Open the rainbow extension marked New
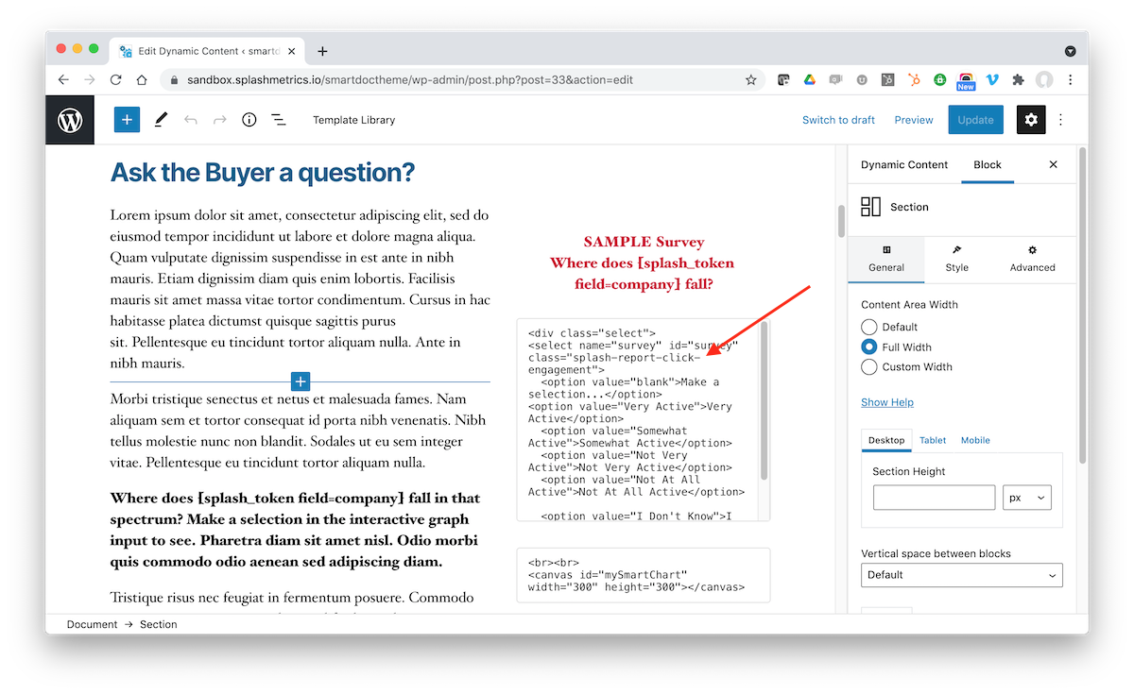This screenshot has width=1134, height=694. click(x=966, y=81)
